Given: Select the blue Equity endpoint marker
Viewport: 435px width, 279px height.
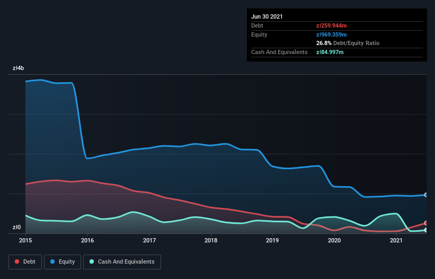Looking at the screenshot, I should [426, 195].
